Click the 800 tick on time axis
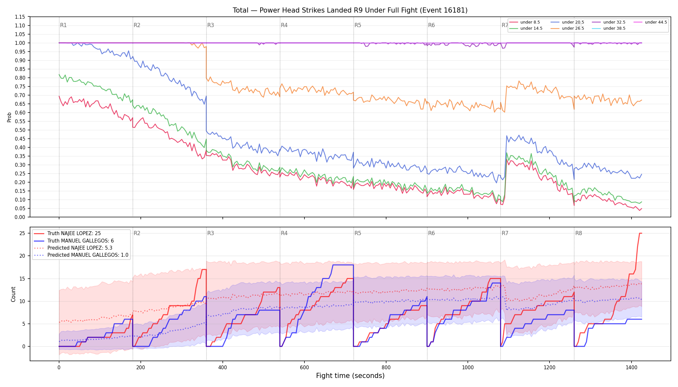This screenshot has width=678, height=387. tap(386, 367)
